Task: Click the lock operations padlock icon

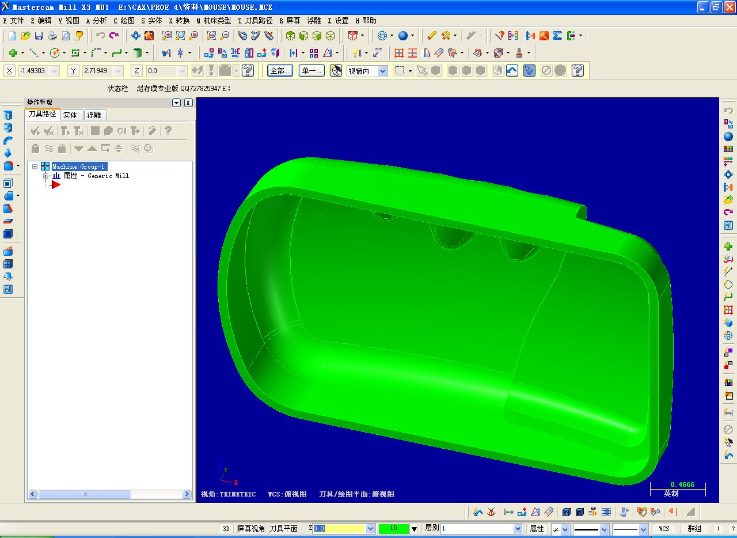Action: click(35, 149)
